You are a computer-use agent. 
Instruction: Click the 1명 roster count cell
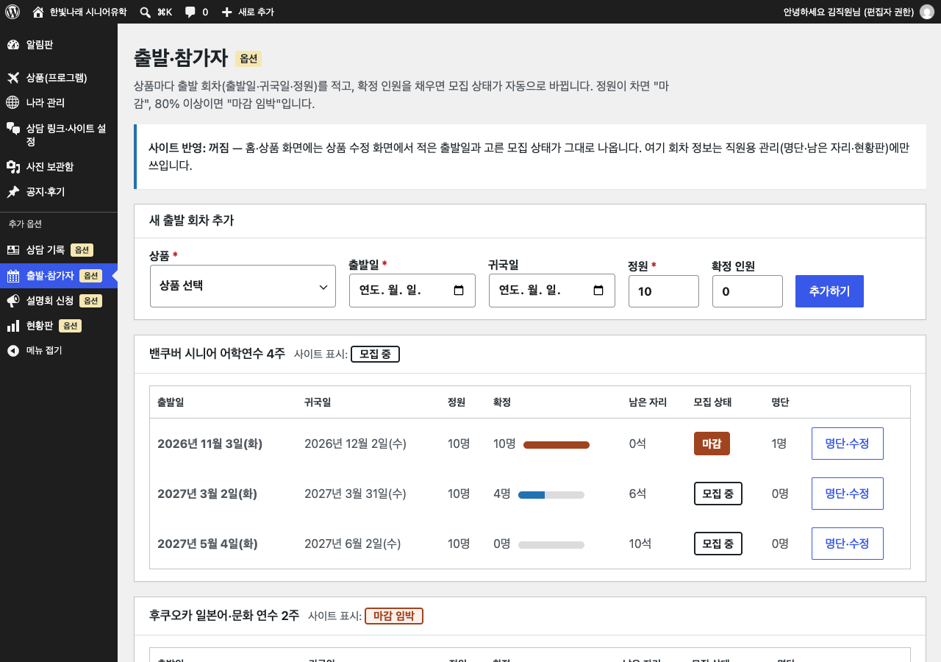pyautogui.click(x=779, y=444)
